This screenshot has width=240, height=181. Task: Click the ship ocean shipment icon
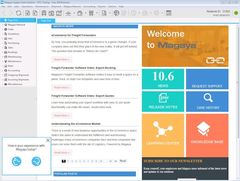(x=80, y=13)
